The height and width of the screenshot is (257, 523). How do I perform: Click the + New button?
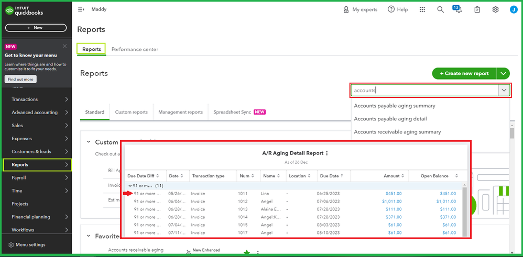(x=36, y=28)
